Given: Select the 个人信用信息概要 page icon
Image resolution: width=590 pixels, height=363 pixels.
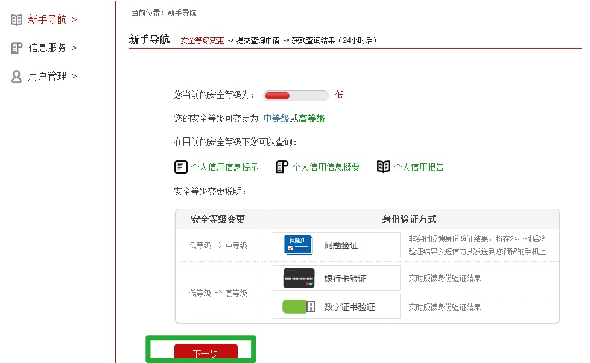Looking at the screenshot, I should click(x=281, y=166).
